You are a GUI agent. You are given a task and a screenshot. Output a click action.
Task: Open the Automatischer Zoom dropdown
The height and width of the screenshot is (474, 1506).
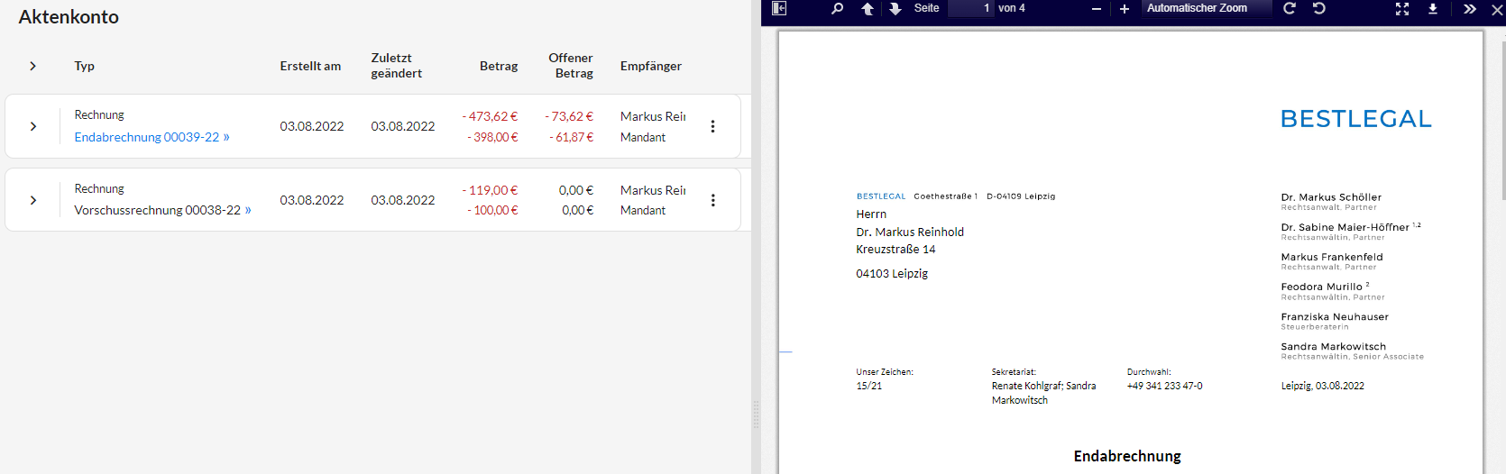click(1208, 8)
